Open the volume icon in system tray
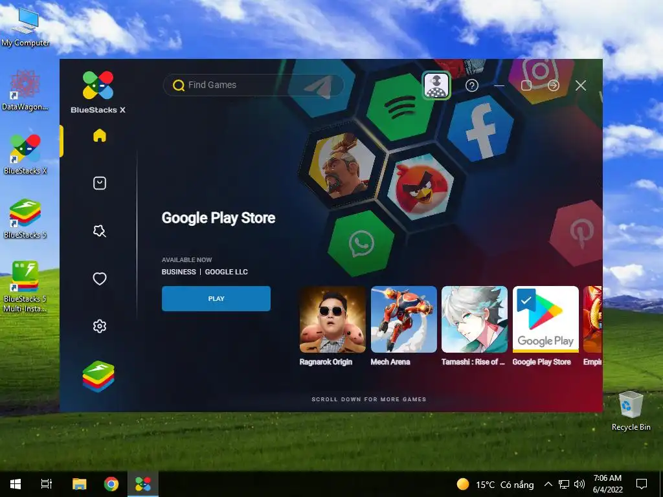Screen dimensions: 663x497 [x=579, y=484]
